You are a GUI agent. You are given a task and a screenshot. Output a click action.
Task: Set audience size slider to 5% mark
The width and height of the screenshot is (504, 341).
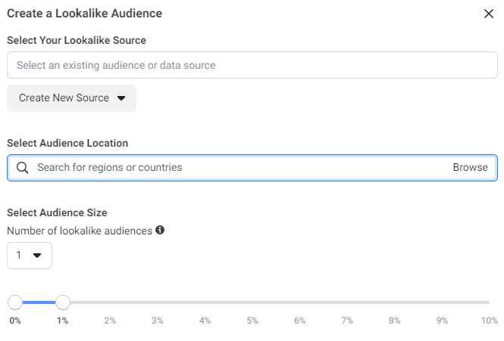(252, 303)
